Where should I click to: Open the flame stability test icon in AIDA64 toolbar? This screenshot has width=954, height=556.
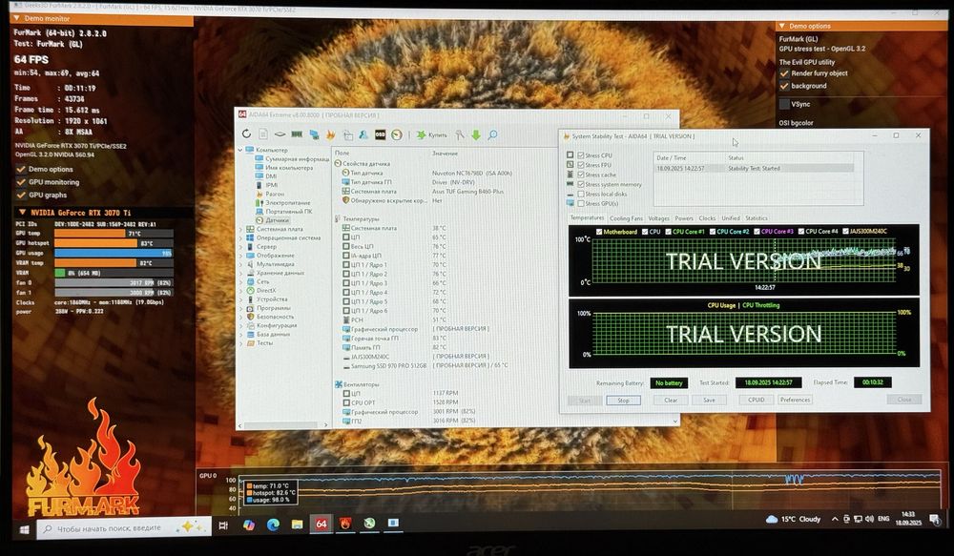330,134
